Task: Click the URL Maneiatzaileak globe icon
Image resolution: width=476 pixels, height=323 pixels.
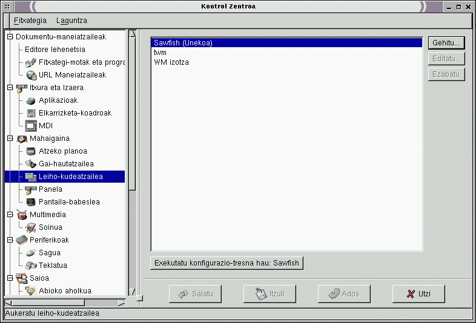Action: click(31, 75)
